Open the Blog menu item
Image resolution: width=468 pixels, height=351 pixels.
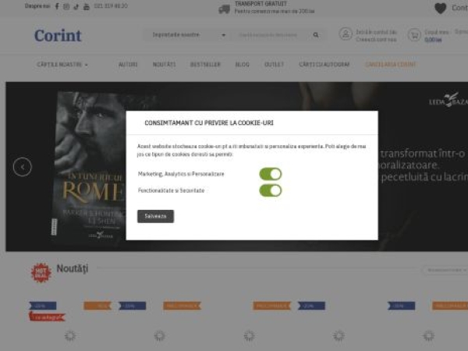pos(242,65)
